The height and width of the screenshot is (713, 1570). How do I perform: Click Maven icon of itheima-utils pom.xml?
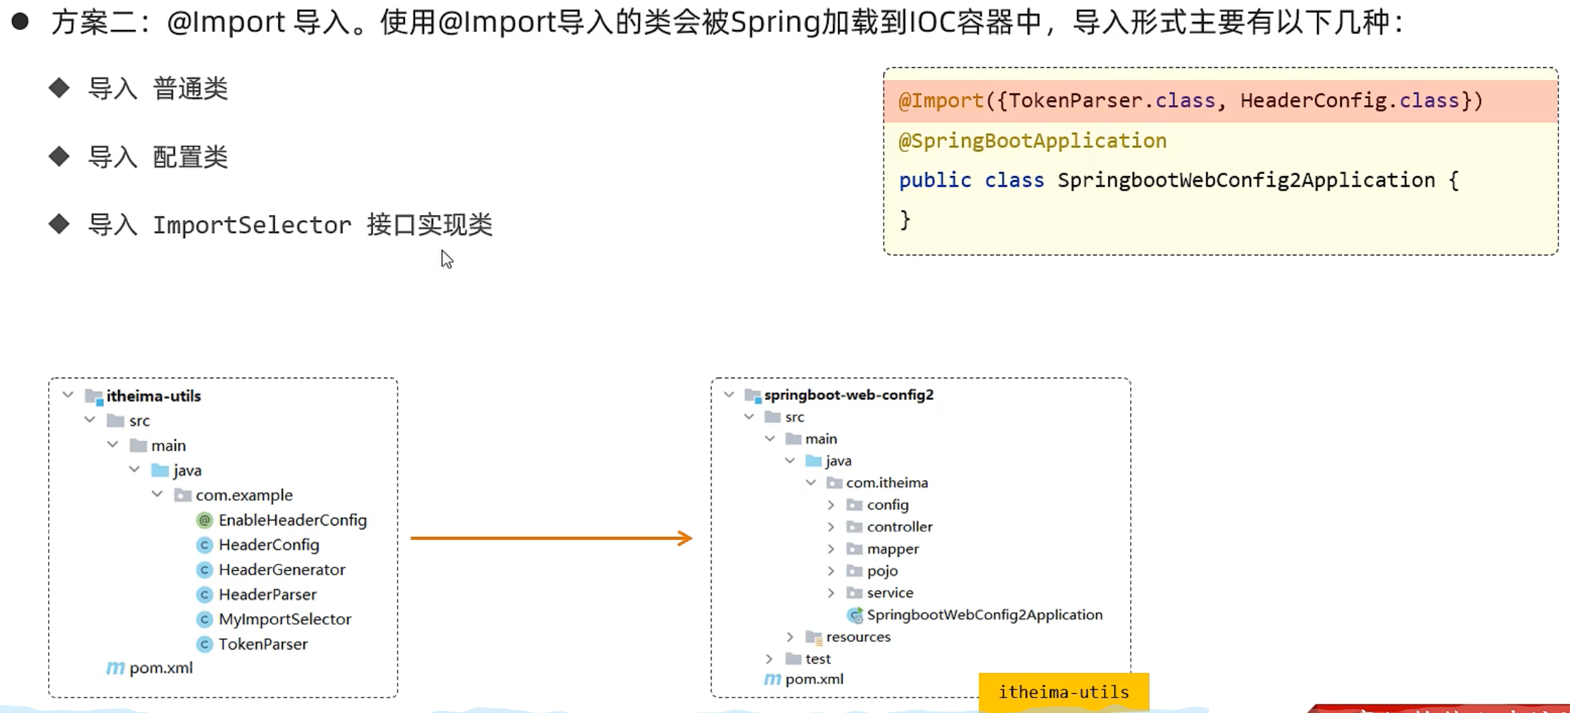pyautogui.click(x=115, y=668)
